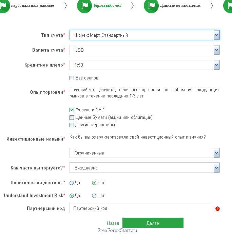Click the red help icon near Партнерский код
The width and height of the screenshot is (232, 235).
click(x=217, y=209)
